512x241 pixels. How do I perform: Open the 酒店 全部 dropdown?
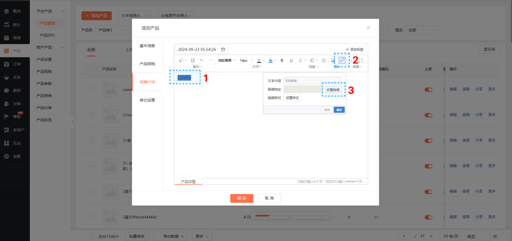click(422, 30)
